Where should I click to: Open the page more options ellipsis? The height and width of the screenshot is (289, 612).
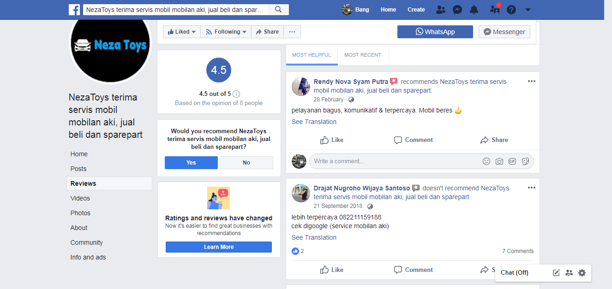[292, 32]
